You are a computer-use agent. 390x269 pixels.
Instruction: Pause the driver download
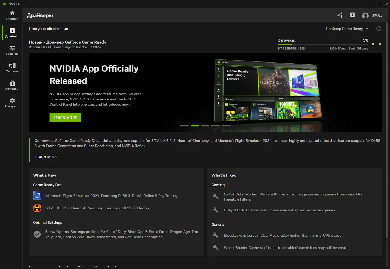(x=373, y=44)
